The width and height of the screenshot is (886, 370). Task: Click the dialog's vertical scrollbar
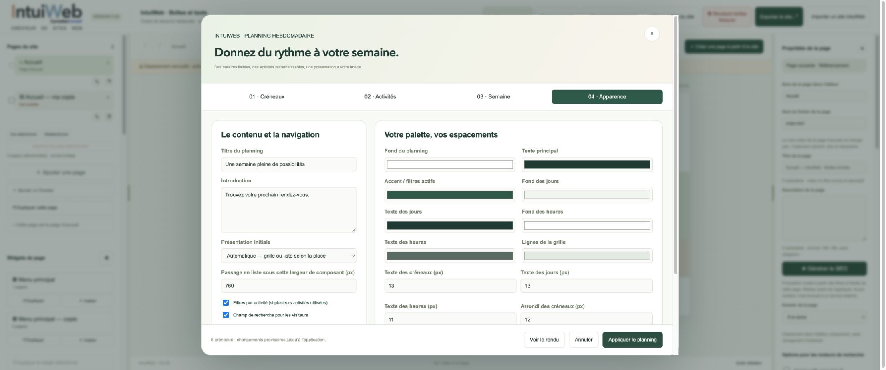pos(675,145)
